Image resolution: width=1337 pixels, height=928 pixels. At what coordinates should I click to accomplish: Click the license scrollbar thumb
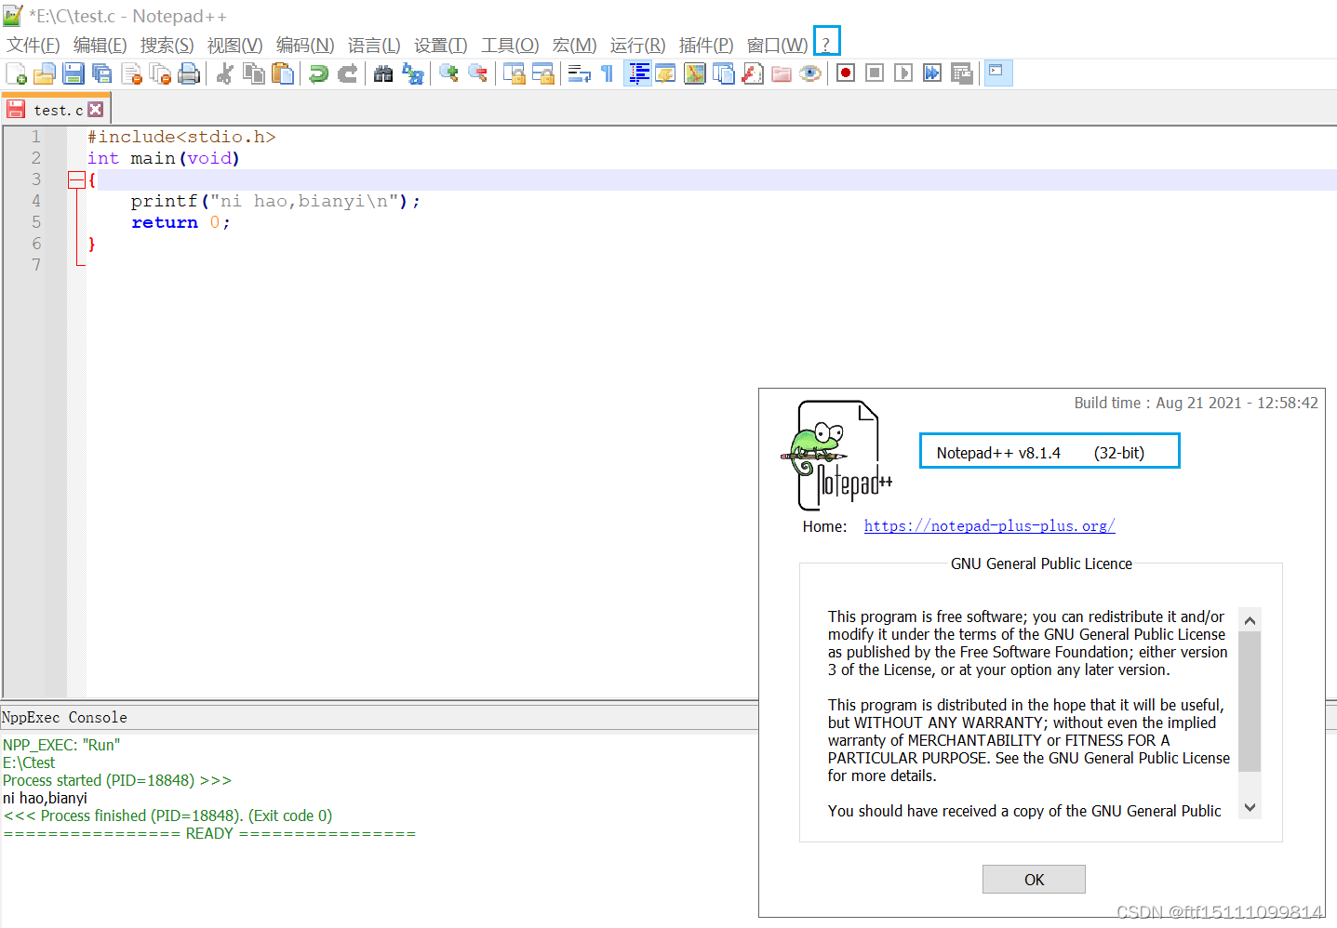click(1250, 702)
